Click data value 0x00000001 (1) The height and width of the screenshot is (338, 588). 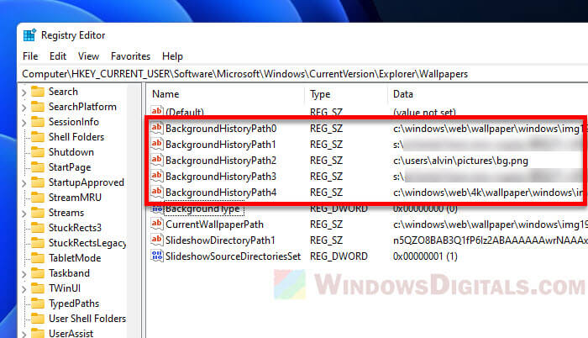tap(425, 256)
